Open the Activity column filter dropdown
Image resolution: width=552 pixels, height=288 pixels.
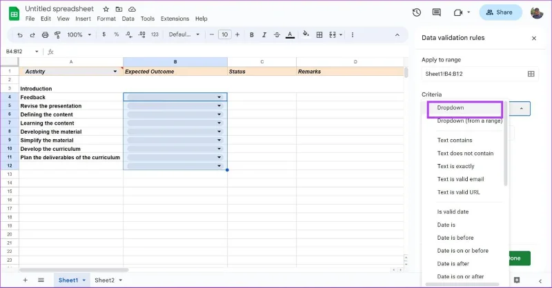(115, 72)
